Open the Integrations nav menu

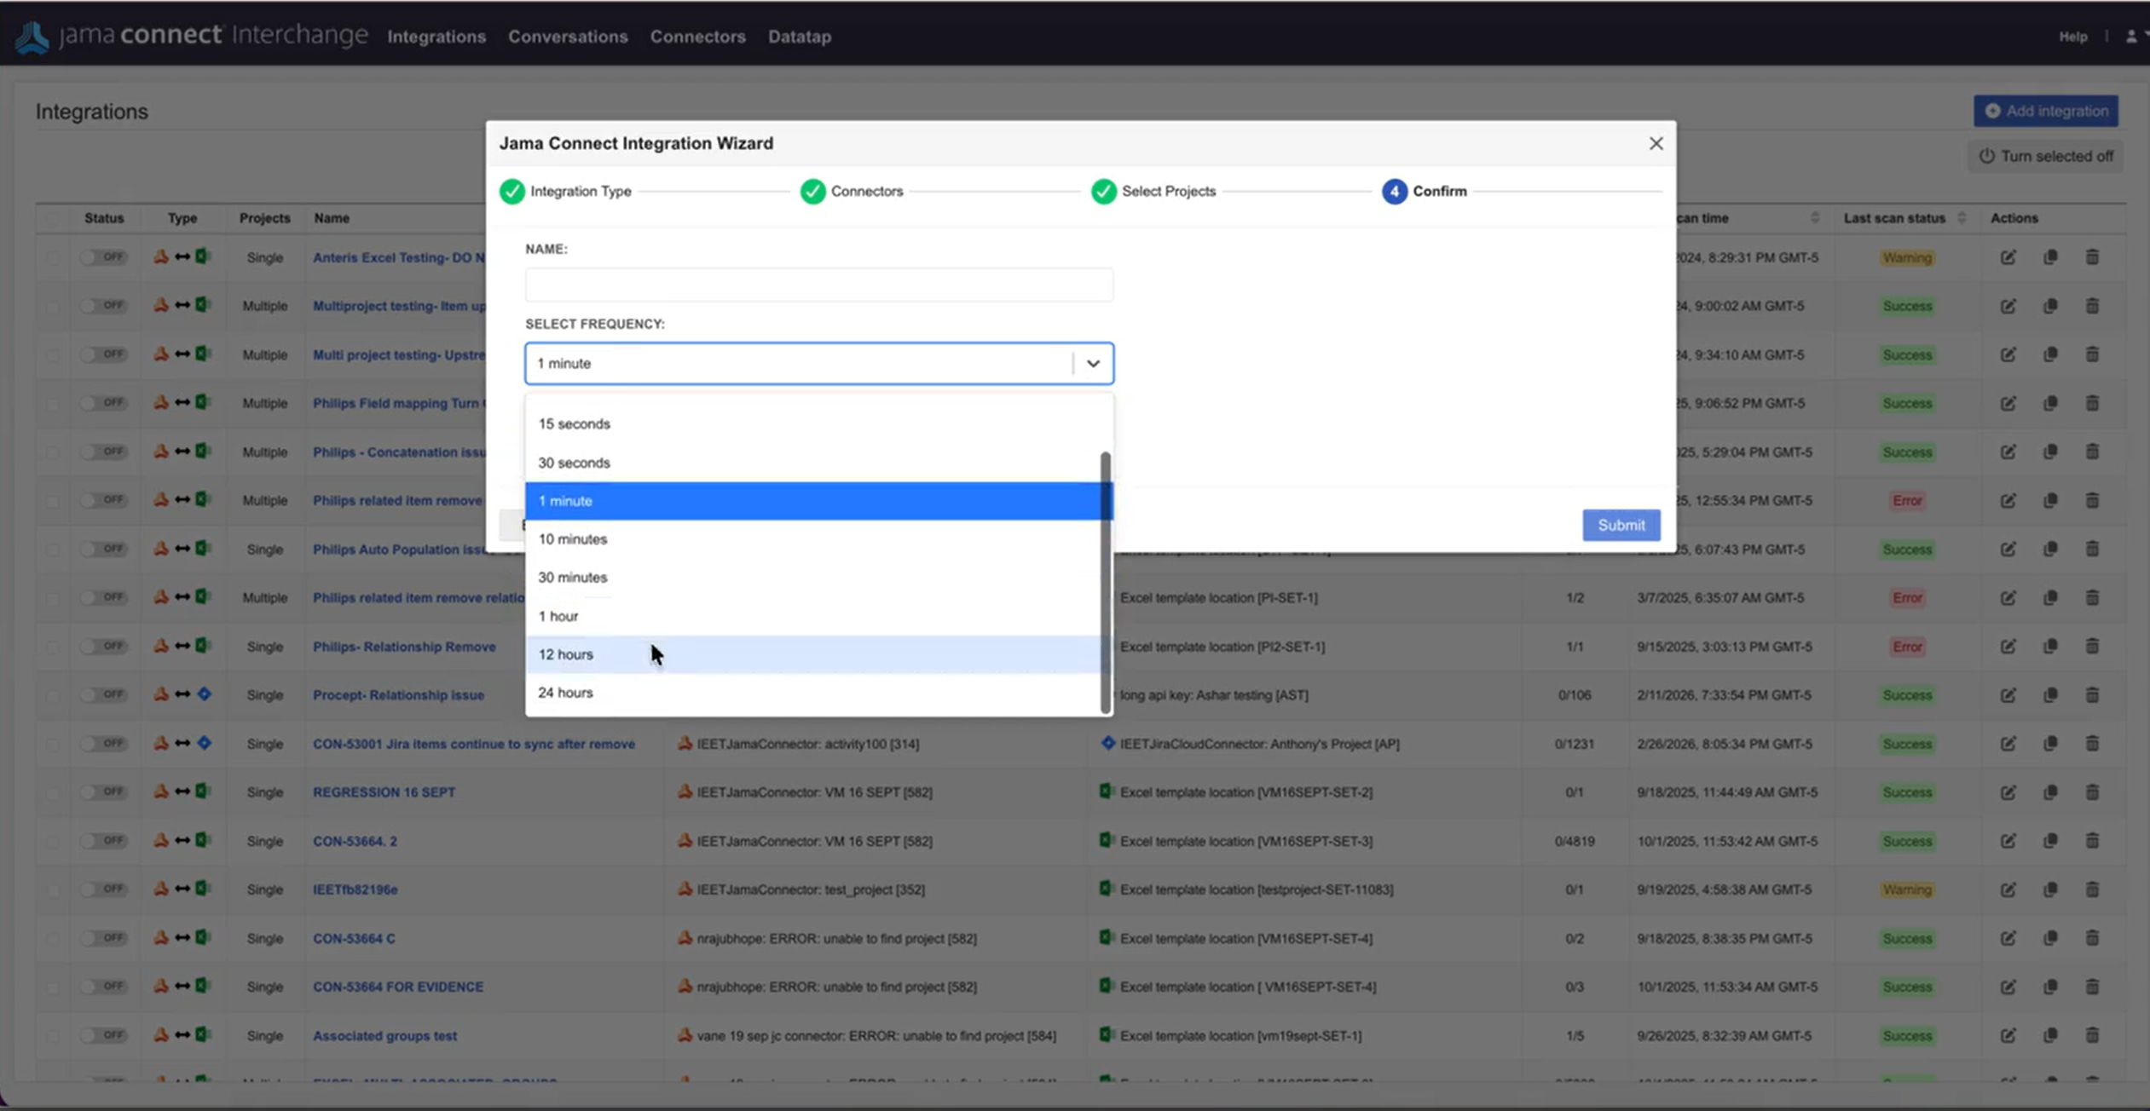coord(436,37)
